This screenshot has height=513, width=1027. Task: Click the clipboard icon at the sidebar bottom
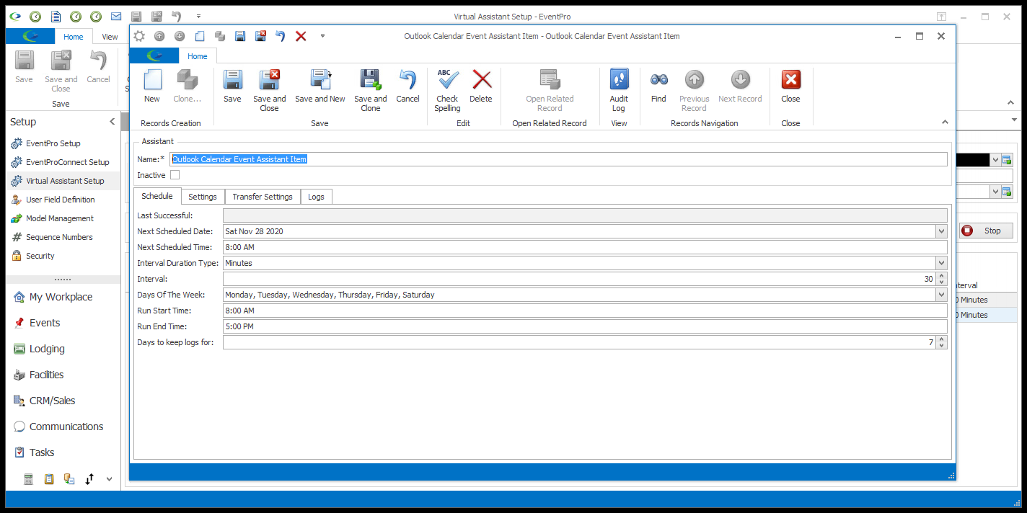pyautogui.click(x=49, y=478)
